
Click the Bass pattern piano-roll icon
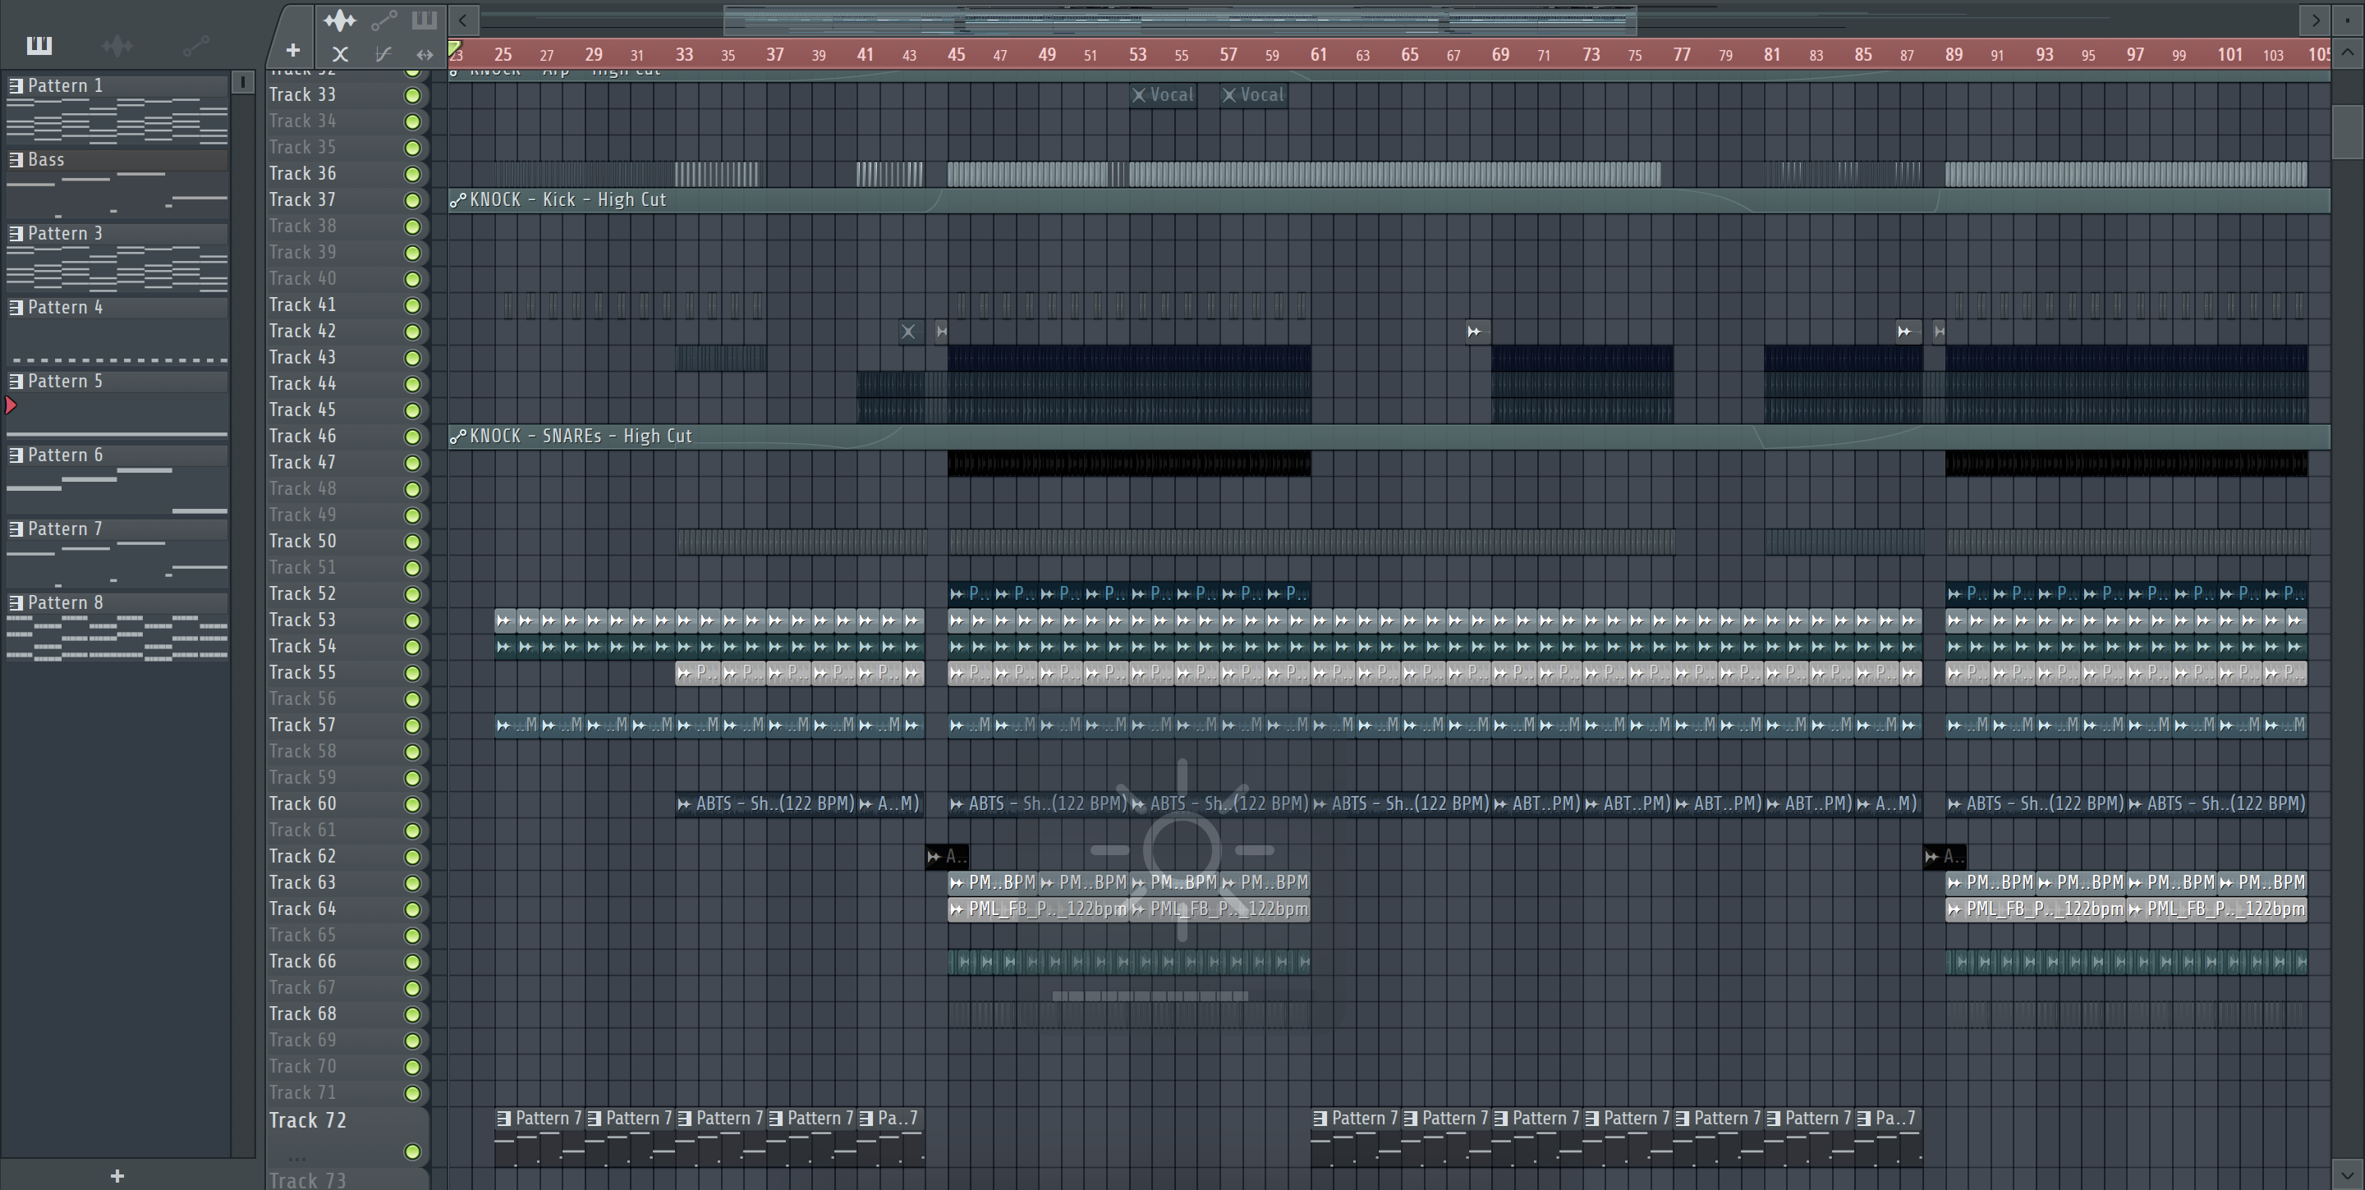click(16, 160)
